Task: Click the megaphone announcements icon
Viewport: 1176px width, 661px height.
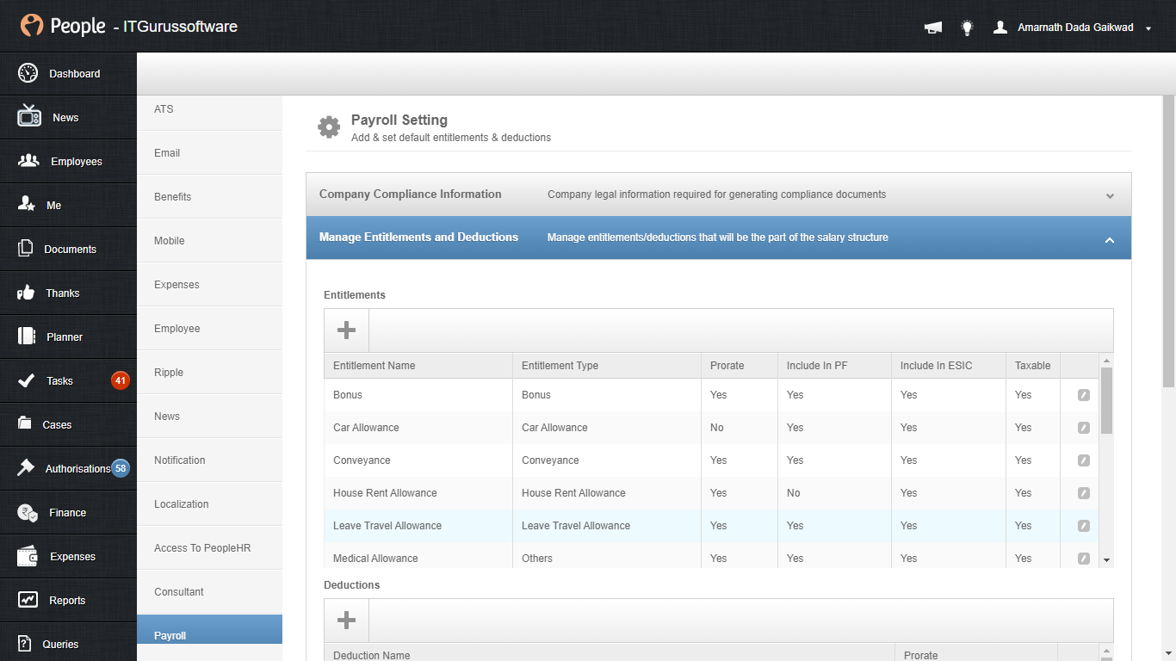Action: [x=933, y=28]
